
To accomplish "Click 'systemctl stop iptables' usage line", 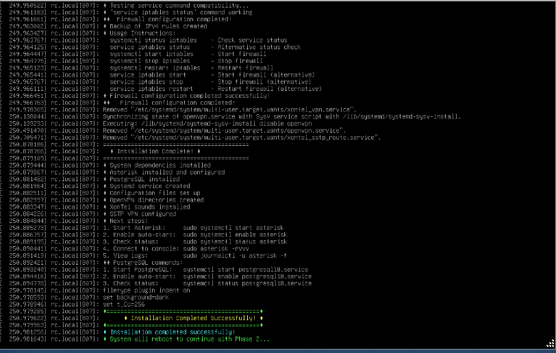I will (149, 61).
